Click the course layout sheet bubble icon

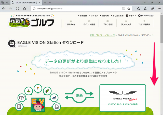(19, 107)
